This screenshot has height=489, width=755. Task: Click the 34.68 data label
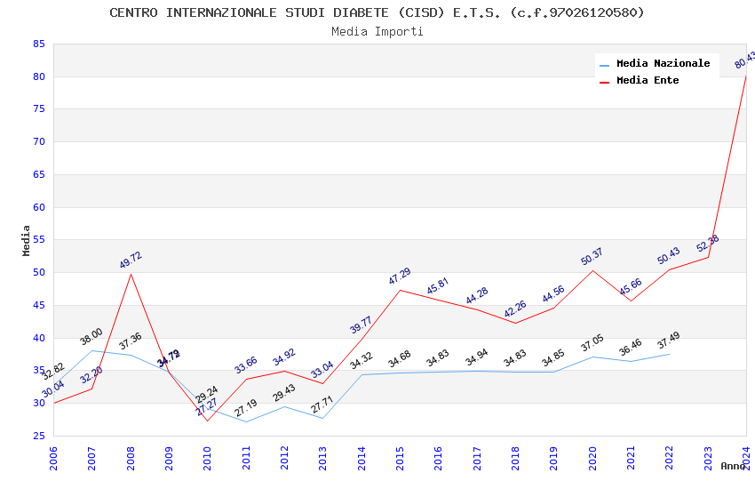(x=400, y=358)
